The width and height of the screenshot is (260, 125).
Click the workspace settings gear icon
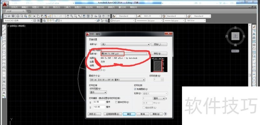pyautogui.click(x=35, y=21)
